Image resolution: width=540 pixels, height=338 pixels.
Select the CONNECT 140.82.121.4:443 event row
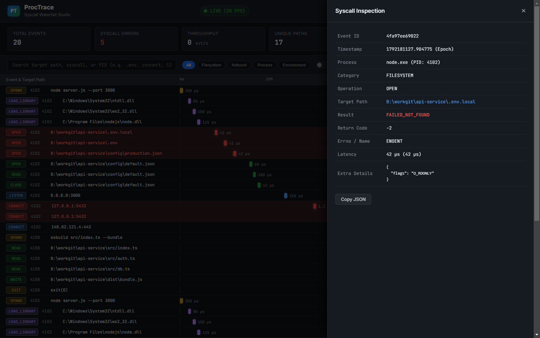(163, 227)
